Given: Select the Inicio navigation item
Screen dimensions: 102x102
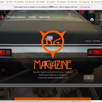Looking at the screenshot, I should pos(2,17).
